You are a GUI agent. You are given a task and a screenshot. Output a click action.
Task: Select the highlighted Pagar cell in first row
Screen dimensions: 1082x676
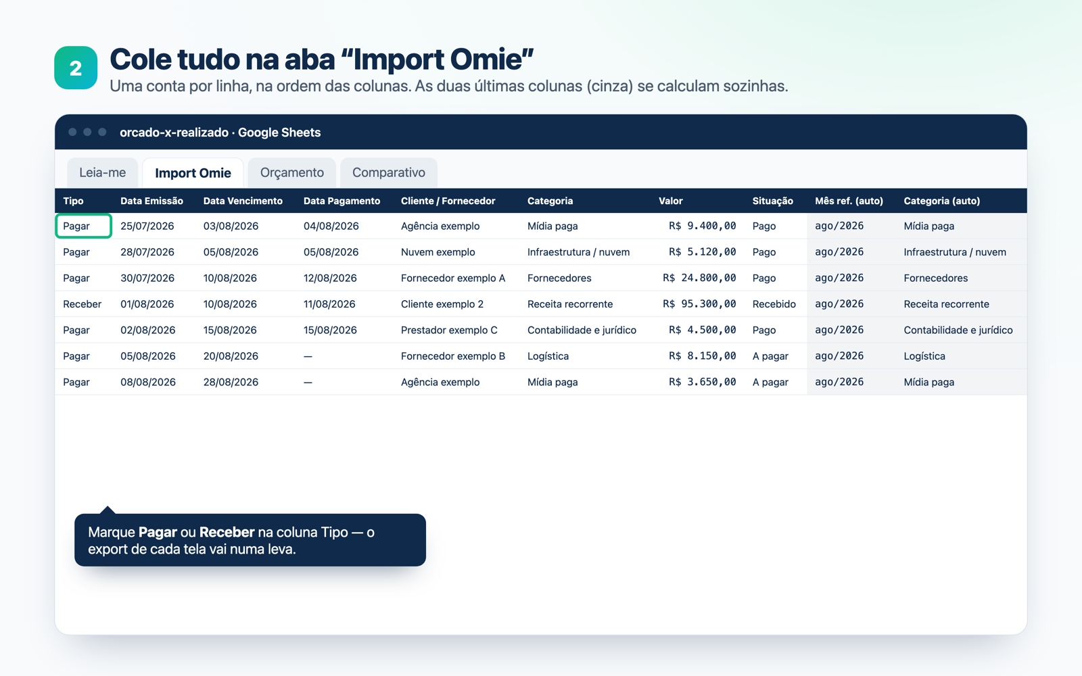click(x=84, y=226)
